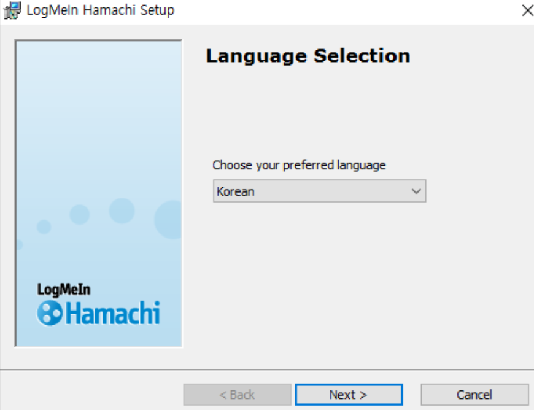This screenshot has width=534, height=410.
Task: Close the setup window with X
Action: (x=527, y=10)
